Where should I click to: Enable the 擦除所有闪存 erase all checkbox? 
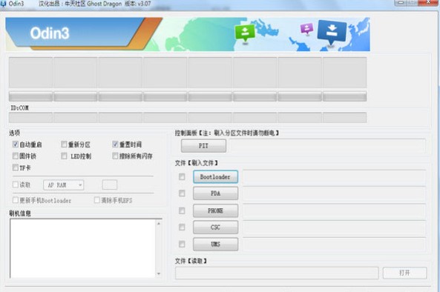pos(115,156)
